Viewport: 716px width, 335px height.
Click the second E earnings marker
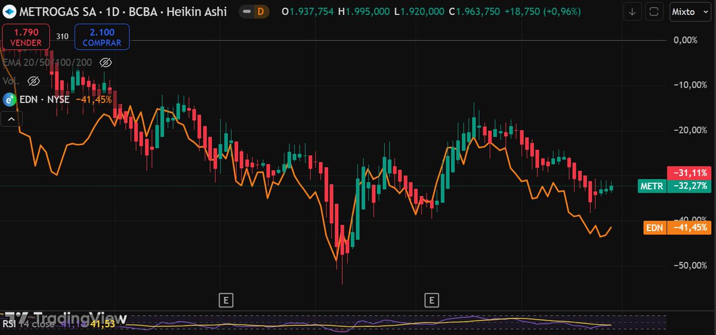pyautogui.click(x=431, y=300)
